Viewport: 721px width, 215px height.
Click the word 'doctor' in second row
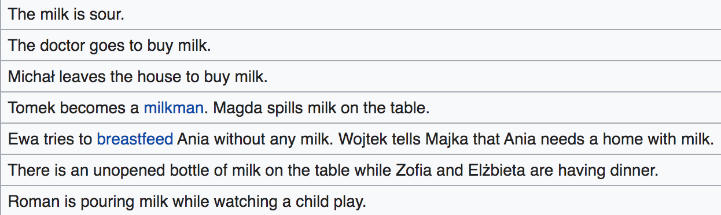pos(62,45)
